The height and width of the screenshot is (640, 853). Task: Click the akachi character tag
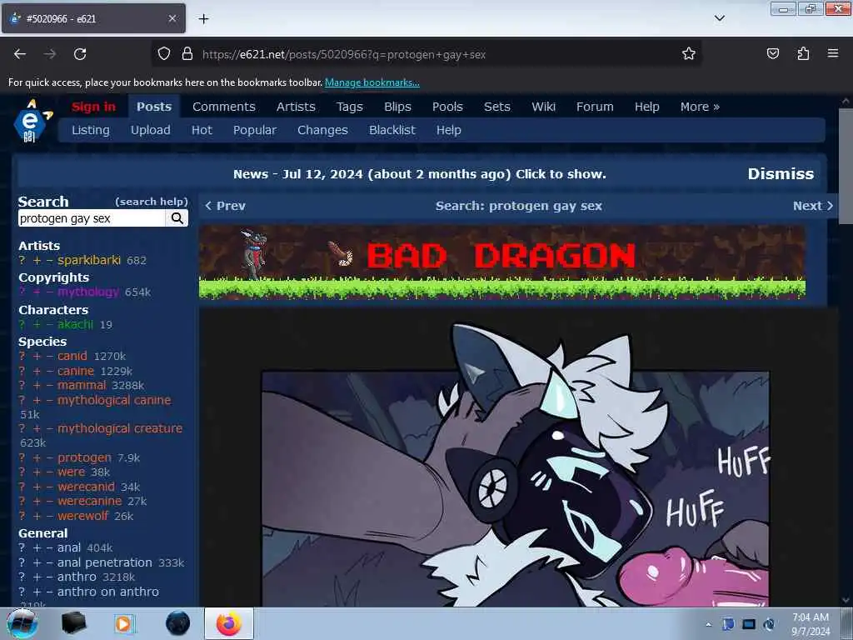point(76,324)
